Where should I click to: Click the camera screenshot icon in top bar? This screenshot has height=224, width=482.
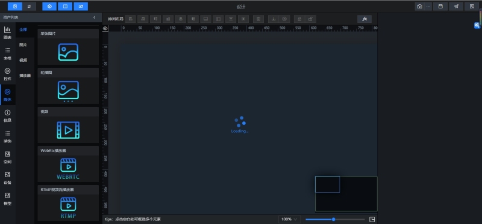419,7
